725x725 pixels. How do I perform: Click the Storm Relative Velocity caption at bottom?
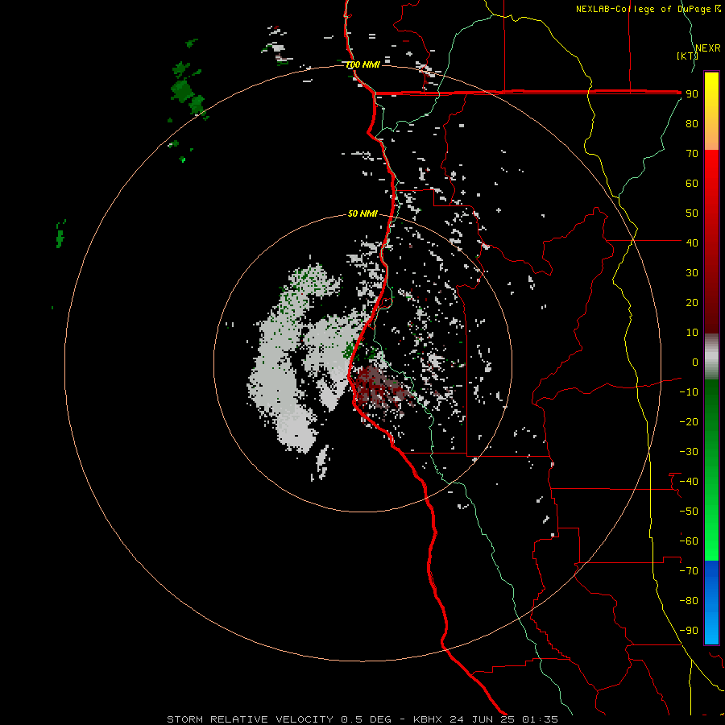(x=362, y=719)
